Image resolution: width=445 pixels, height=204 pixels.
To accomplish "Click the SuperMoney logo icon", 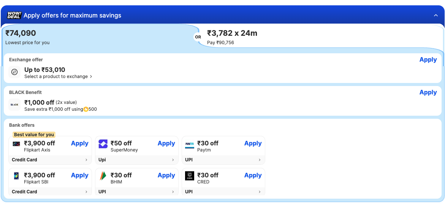I will coord(103,144).
